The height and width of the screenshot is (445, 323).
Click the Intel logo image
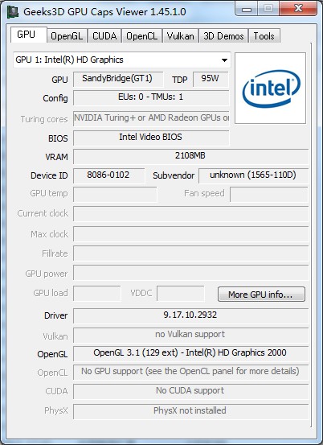point(270,88)
